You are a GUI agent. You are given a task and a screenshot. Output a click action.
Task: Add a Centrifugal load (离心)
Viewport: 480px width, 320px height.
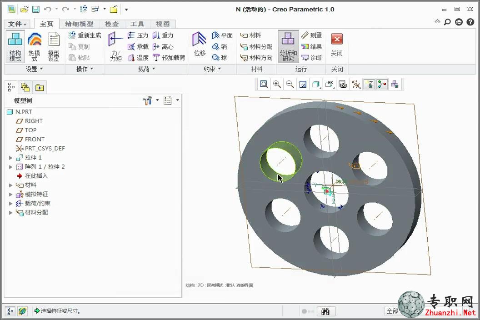click(x=163, y=46)
